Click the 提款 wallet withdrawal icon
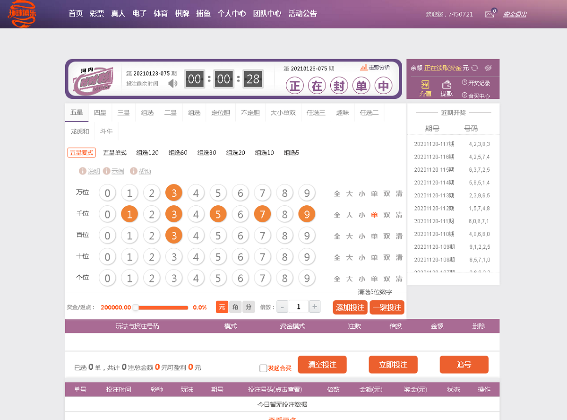567x420 pixels. [x=447, y=85]
